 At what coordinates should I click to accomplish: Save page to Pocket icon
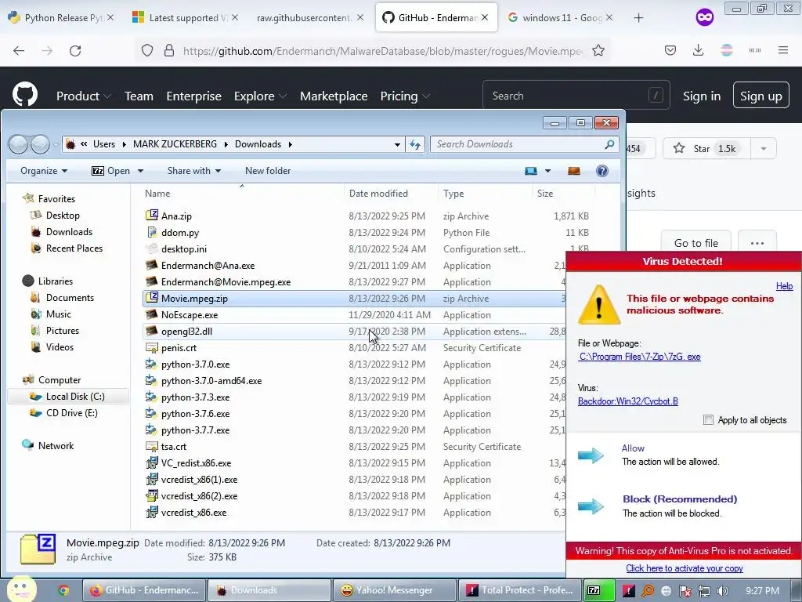point(670,50)
